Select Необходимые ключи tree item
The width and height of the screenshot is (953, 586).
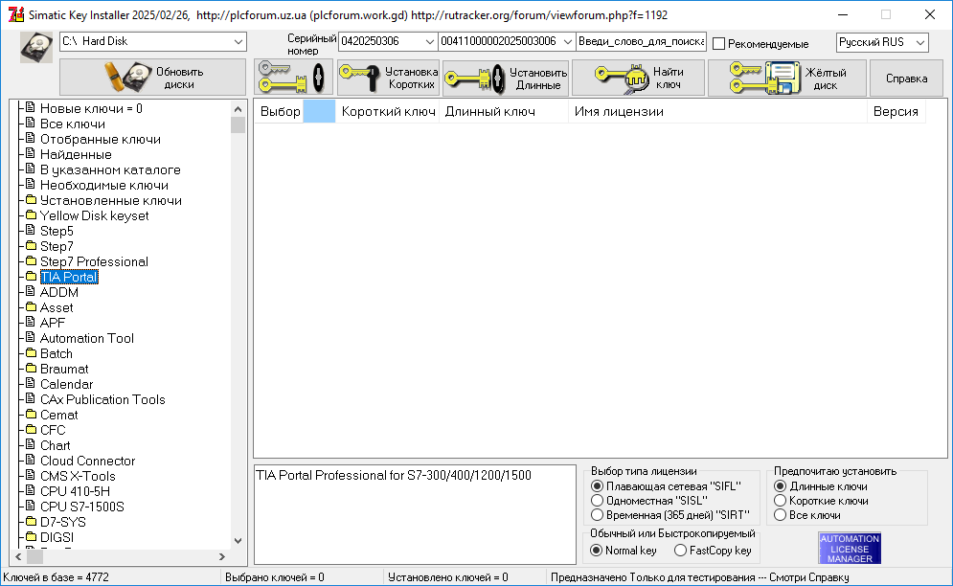tap(104, 185)
